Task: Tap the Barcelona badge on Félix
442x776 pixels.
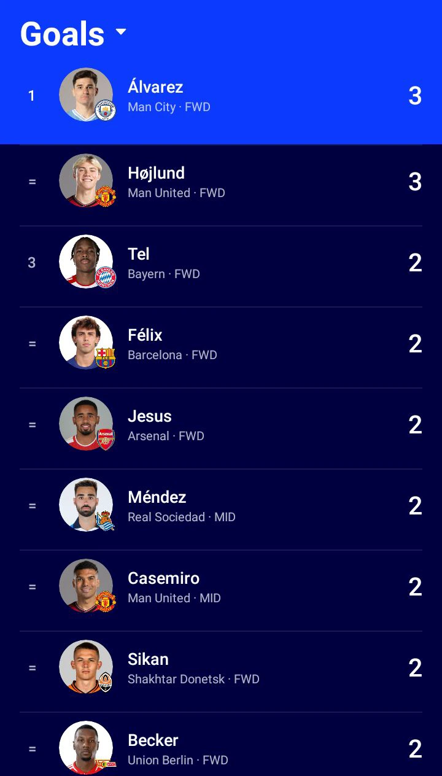Action: coord(106,359)
